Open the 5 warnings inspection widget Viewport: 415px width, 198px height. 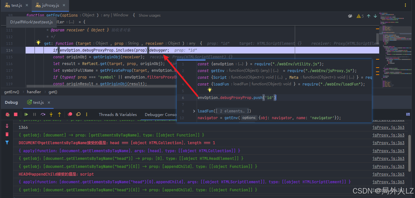pyautogui.click(x=360, y=16)
